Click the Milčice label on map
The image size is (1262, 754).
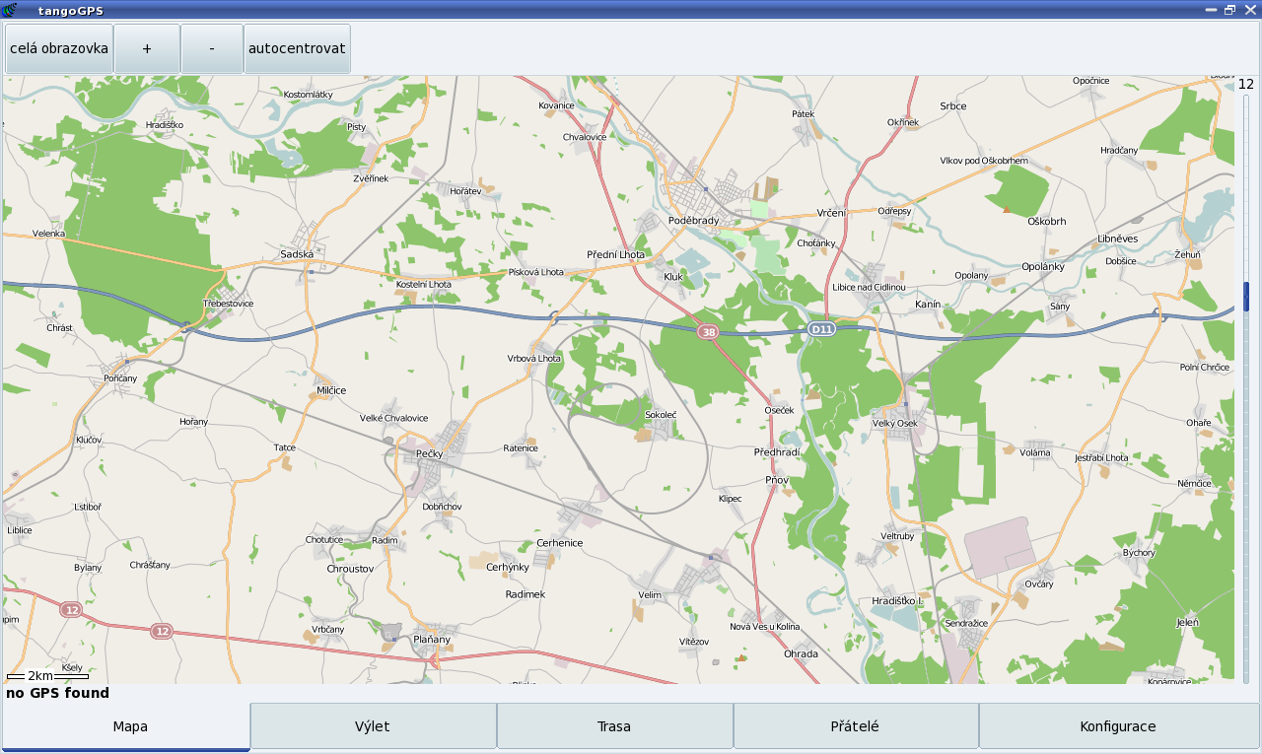tap(331, 391)
